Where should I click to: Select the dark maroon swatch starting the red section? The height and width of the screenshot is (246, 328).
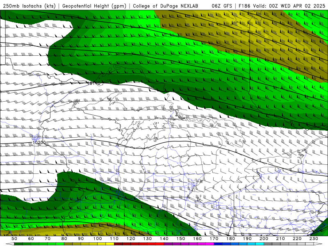click(118, 244)
